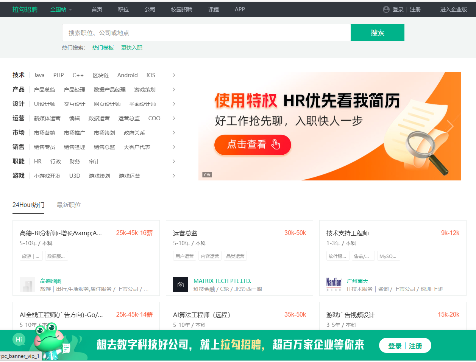476x362 pixels.
Task: Open 课程 in top navigation
Action: coord(214,9)
